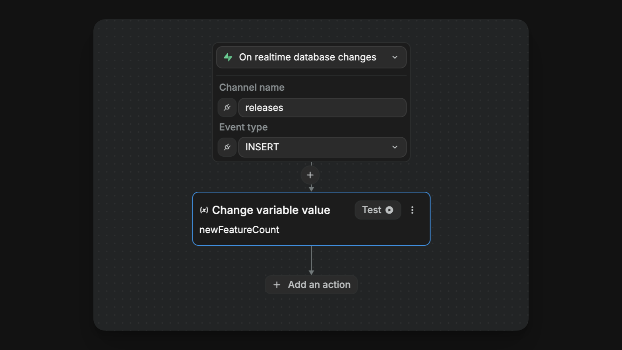Click the play icon inside the Test button
Image resolution: width=622 pixels, height=350 pixels.
tap(389, 210)
